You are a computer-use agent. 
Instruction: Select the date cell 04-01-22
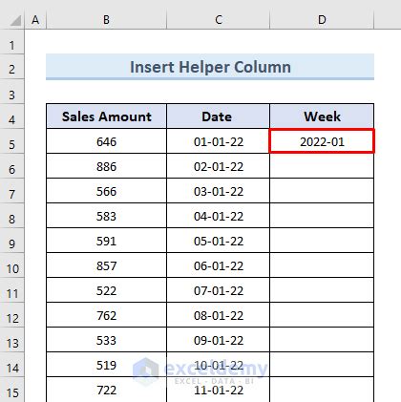(218, 216)
